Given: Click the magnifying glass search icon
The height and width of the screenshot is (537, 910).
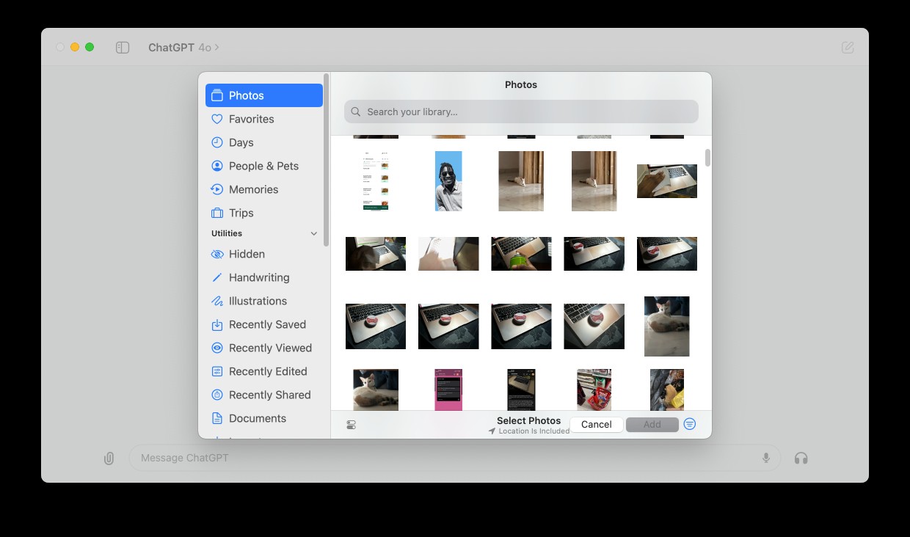Looking at the screenshot, I should 356,112.
